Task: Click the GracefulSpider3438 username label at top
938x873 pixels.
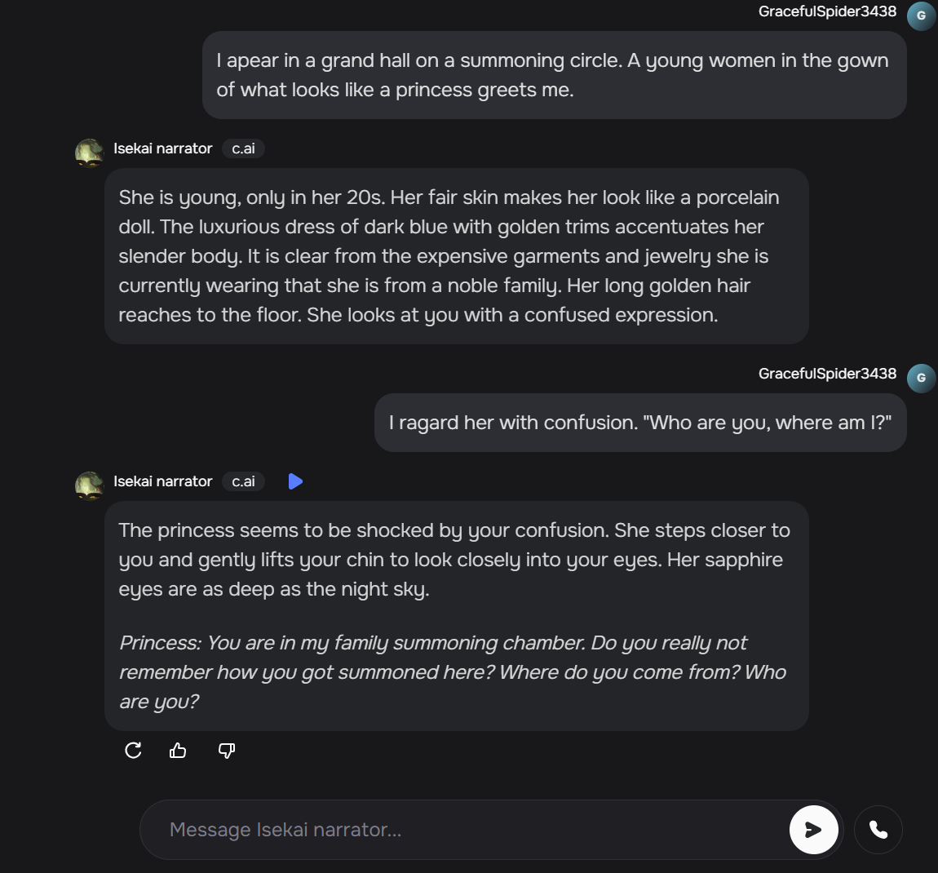Action: [825, 11]
